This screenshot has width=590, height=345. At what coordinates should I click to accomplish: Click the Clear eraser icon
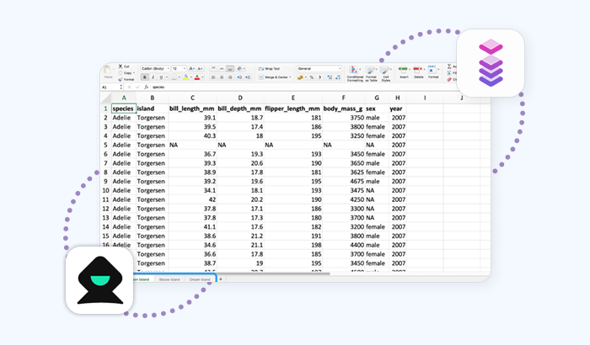point(449,80)
